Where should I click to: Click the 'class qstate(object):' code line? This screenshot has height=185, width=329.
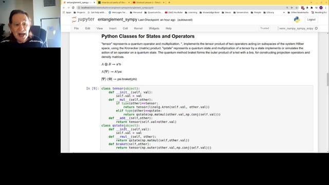click(x=120, y=125)
